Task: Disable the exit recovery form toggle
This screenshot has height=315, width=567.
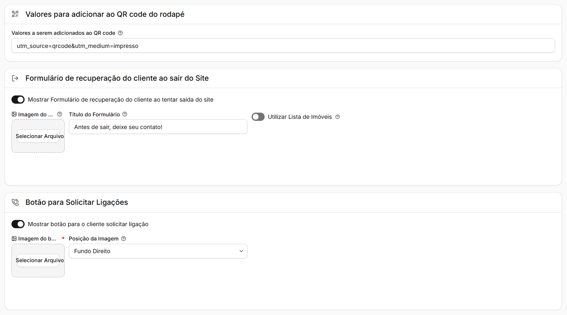Action: click(18, 100)
